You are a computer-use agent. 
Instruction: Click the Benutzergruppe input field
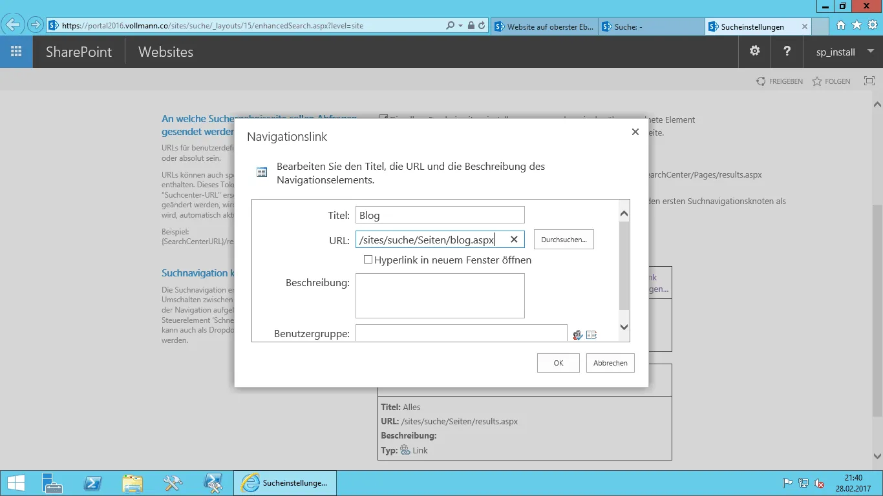tap(462, 334)
